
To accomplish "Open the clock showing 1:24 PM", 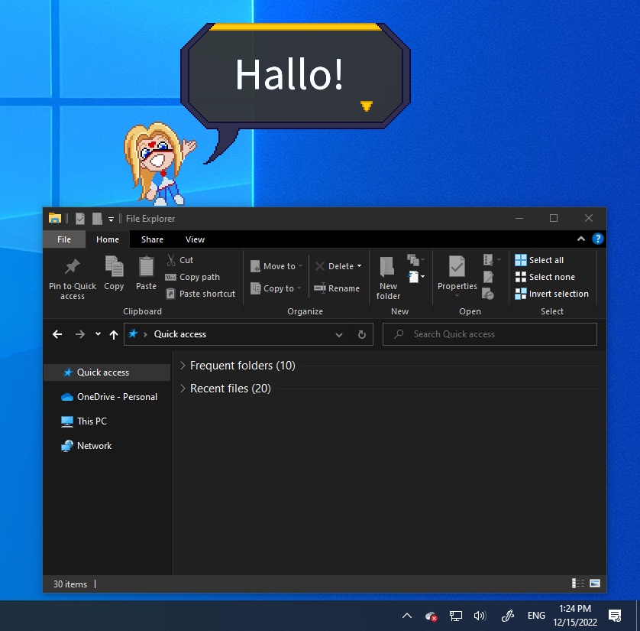I will click(575, 616).
